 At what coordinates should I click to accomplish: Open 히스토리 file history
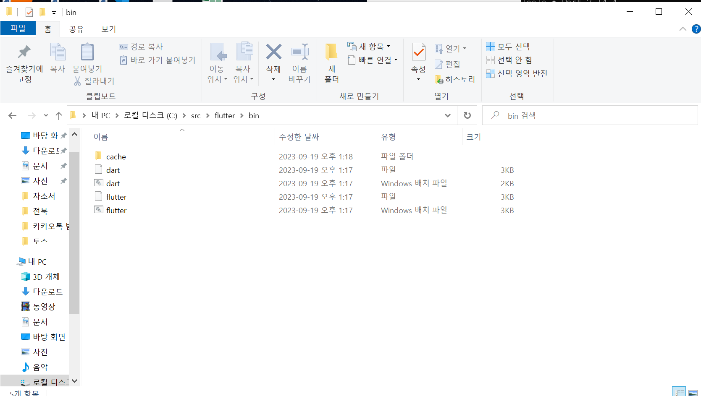click(455, 79)
